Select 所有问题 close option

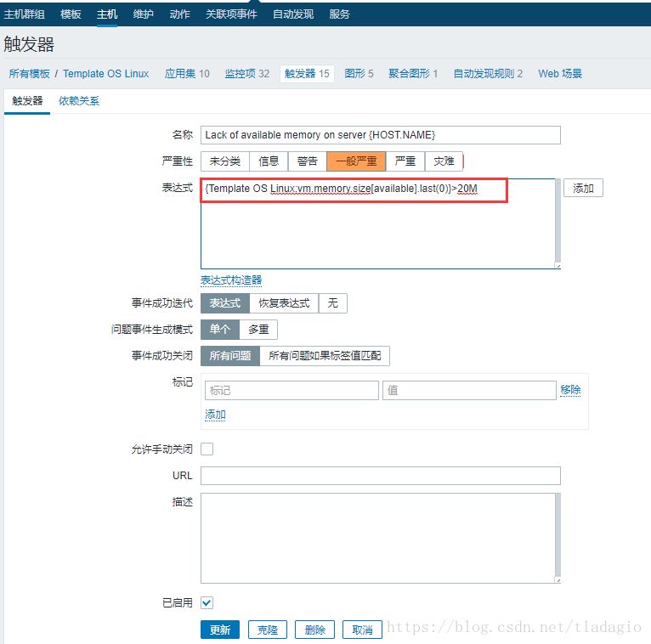pyautogui.click(x=230, y=356)
